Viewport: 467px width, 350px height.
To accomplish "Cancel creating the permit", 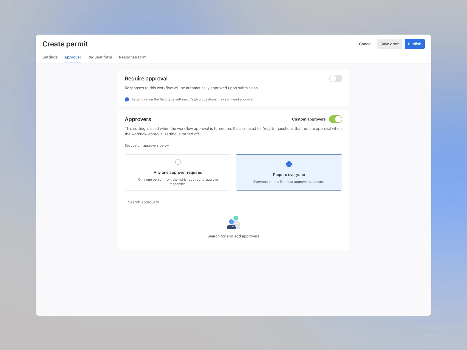I will [x=365, y=44].
